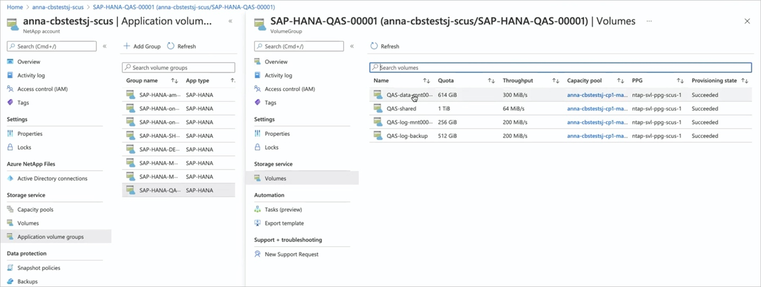Click the Search volume groups field

point(178,68)
